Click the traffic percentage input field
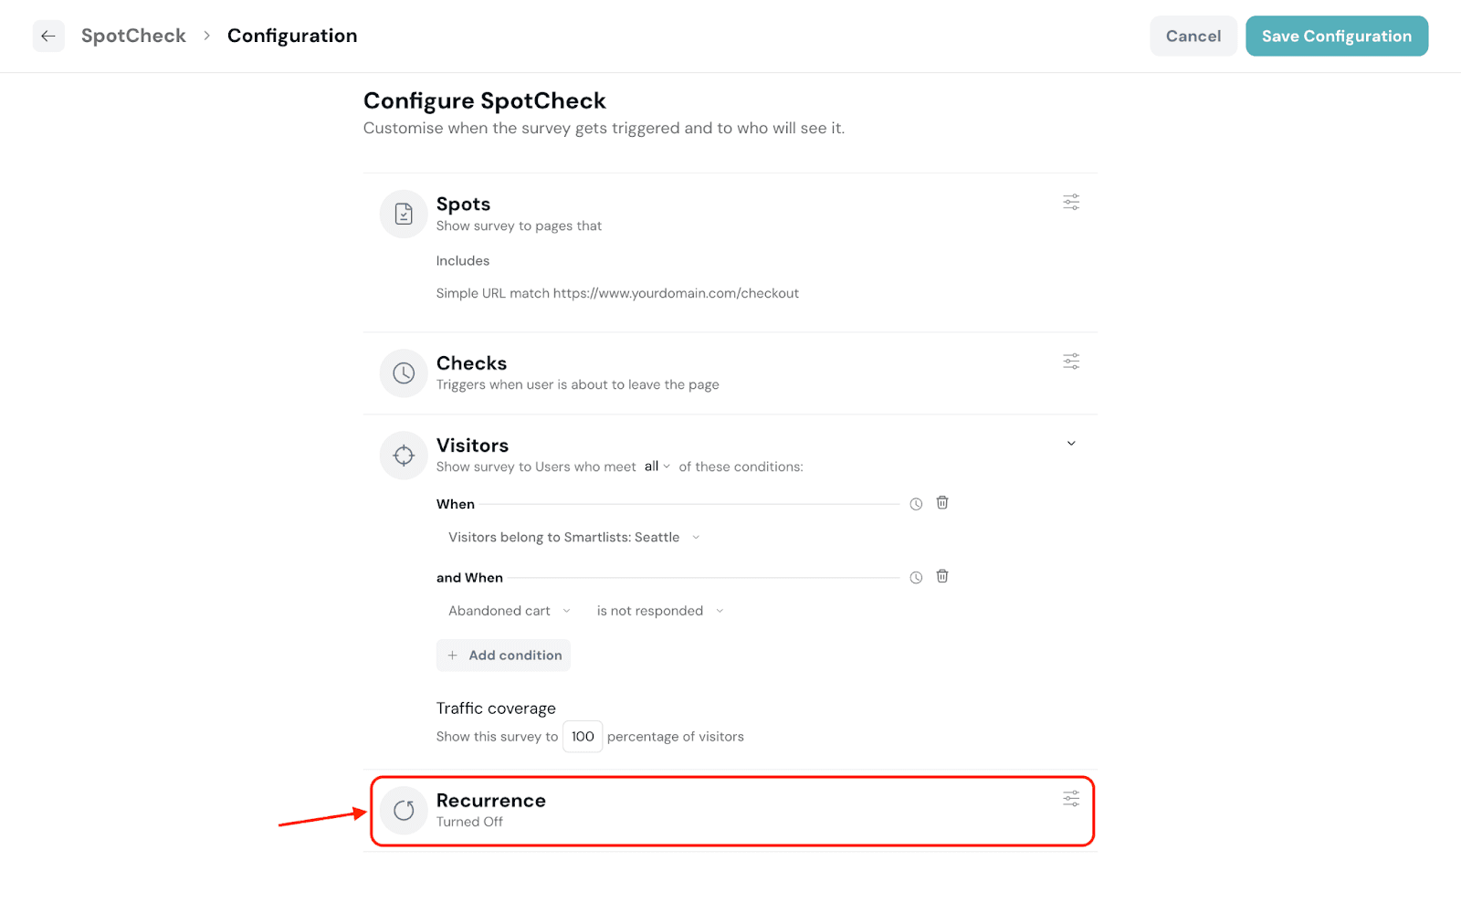This screenshot has width=1461, height=913. (x=583, y=737)
